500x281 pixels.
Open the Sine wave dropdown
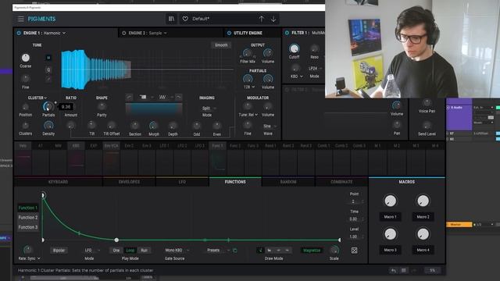270,126
